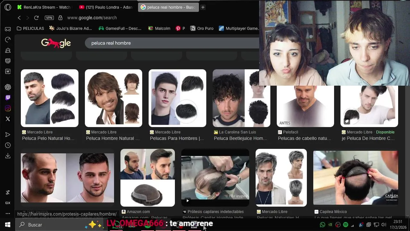The height and width of the screenshot is (231, 410).
Task: Open Peluca De Hombre C... Disponible thumbnail
Action: [x=369, y=106]
